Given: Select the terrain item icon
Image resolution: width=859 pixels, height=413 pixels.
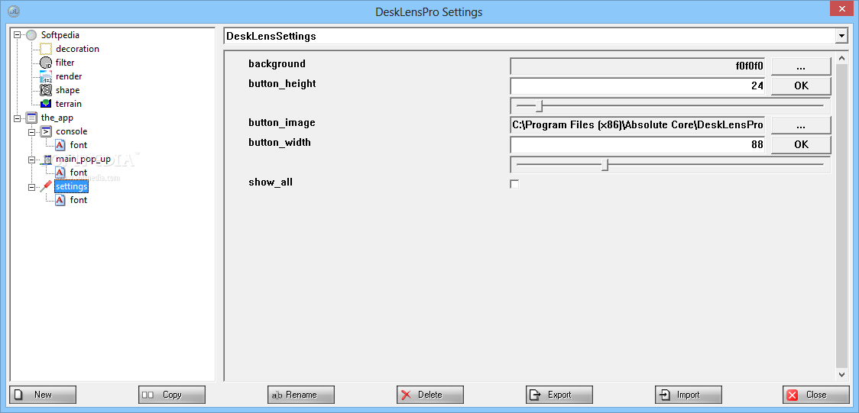Looking at the screenshot, I should click(x=46, y=103).
